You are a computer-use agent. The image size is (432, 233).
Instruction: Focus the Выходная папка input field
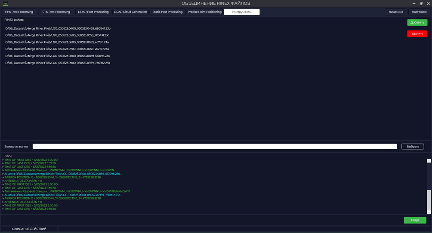point(215,147)
